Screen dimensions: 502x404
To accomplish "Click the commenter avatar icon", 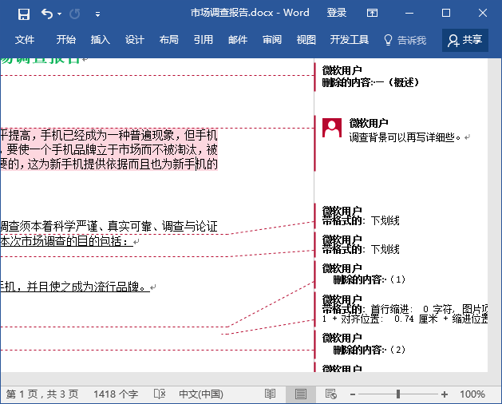I will pyautogui.click(x=332, y=128).
